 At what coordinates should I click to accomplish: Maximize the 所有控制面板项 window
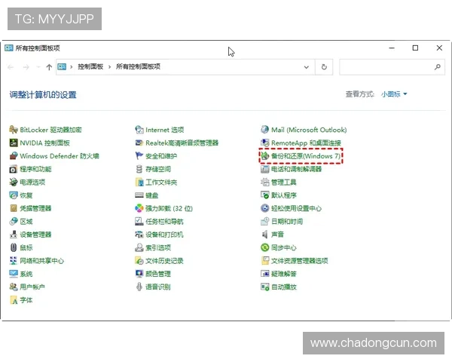click(x=415, y=48)
